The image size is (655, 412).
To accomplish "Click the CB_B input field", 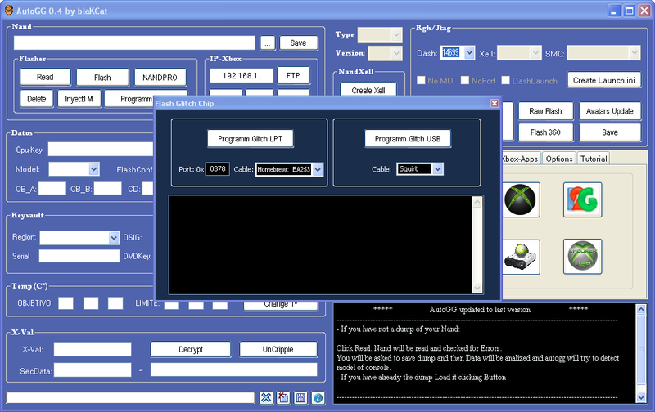I will pyautogui.click(x=108, y=189).
